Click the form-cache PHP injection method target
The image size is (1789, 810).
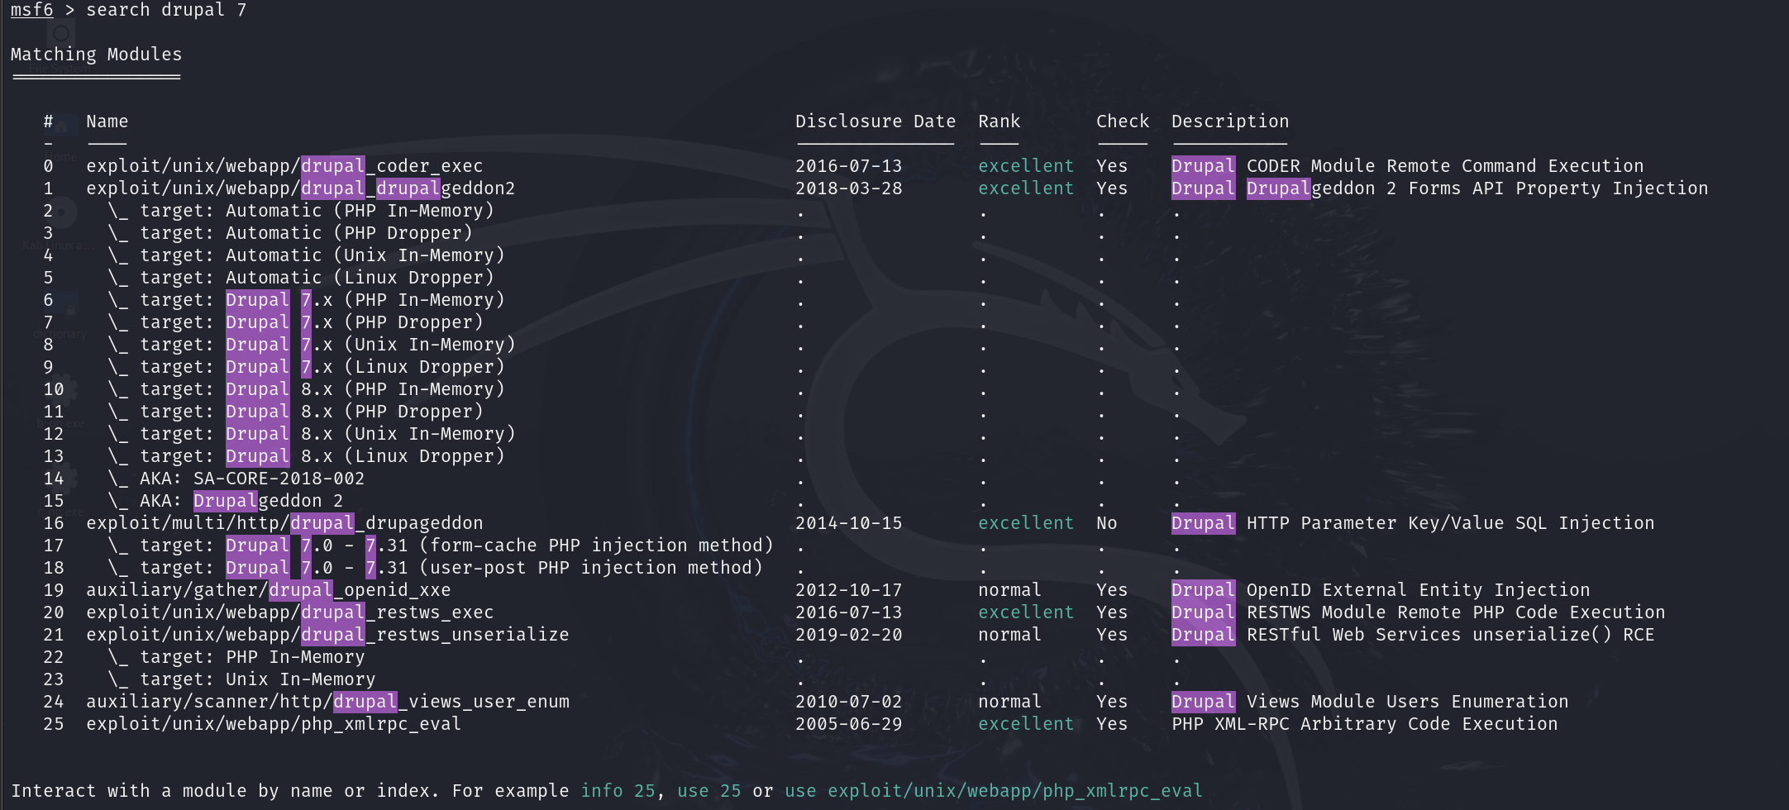pyautogui.click(x=441, y=546)
